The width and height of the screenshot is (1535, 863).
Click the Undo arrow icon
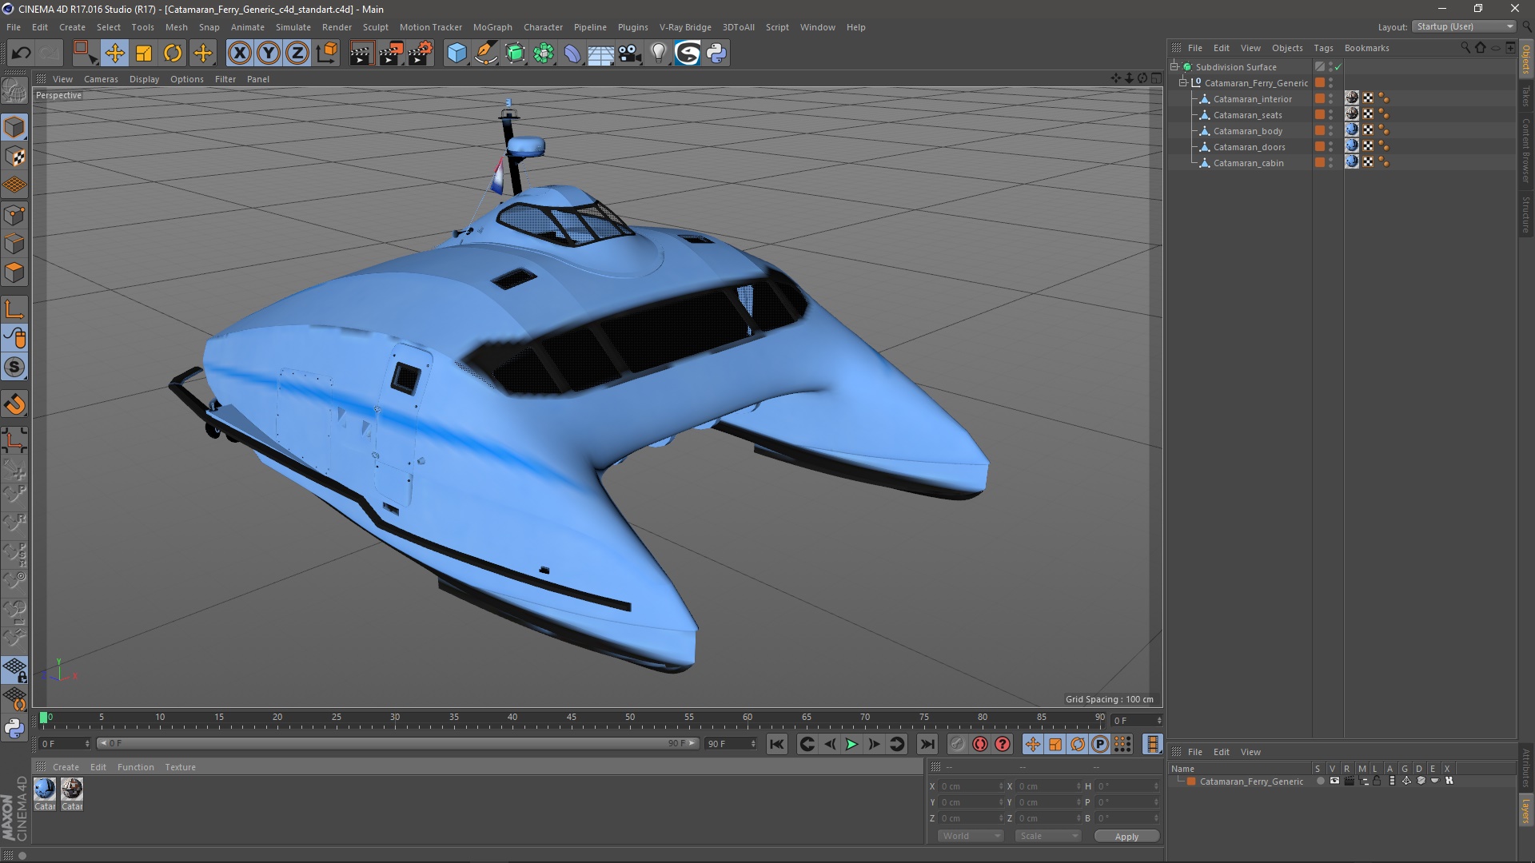22,54
